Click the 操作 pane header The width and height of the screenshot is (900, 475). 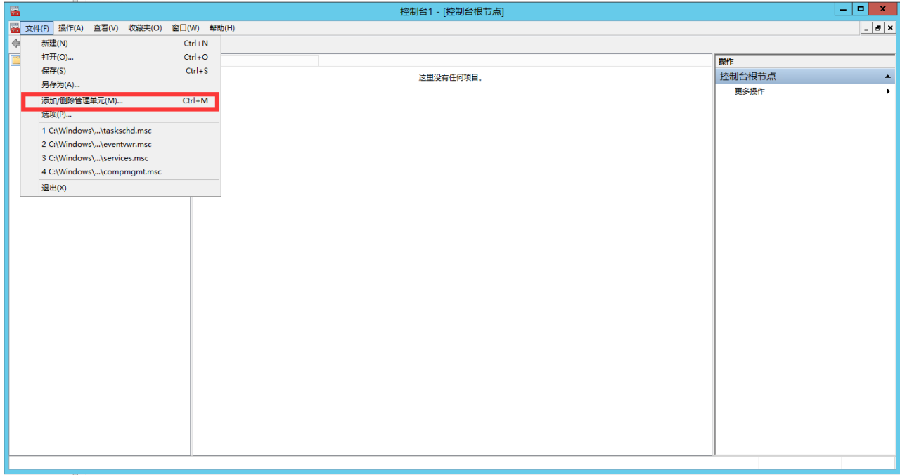(x=805, y=61)
